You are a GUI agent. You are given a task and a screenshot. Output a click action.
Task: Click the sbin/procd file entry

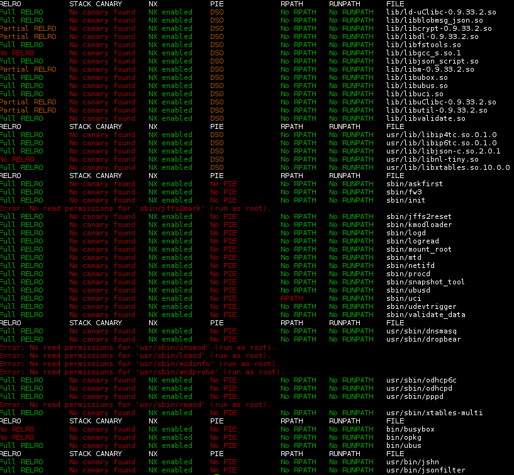408,274
